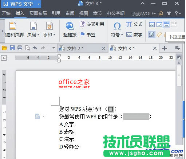
Task: Click the text 'A 文字'
Action: pos(67,124)
